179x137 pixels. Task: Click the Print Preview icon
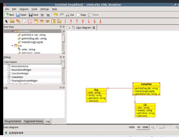coord(48,15)
